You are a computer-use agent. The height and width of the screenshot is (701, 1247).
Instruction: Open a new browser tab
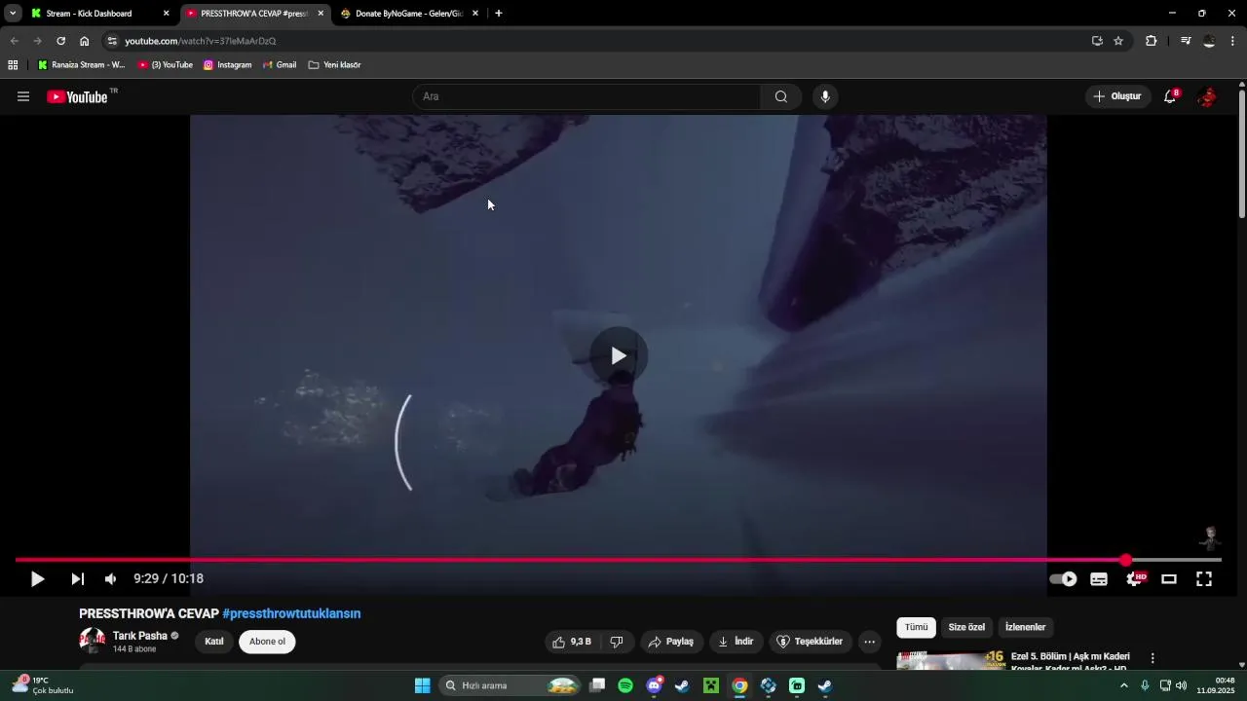(499, 14)
